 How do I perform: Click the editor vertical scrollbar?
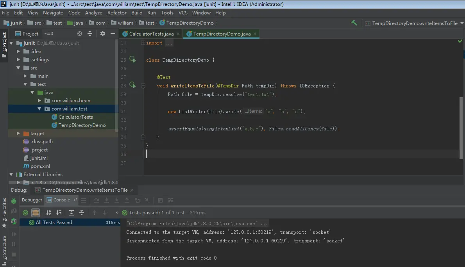(461, 128)
